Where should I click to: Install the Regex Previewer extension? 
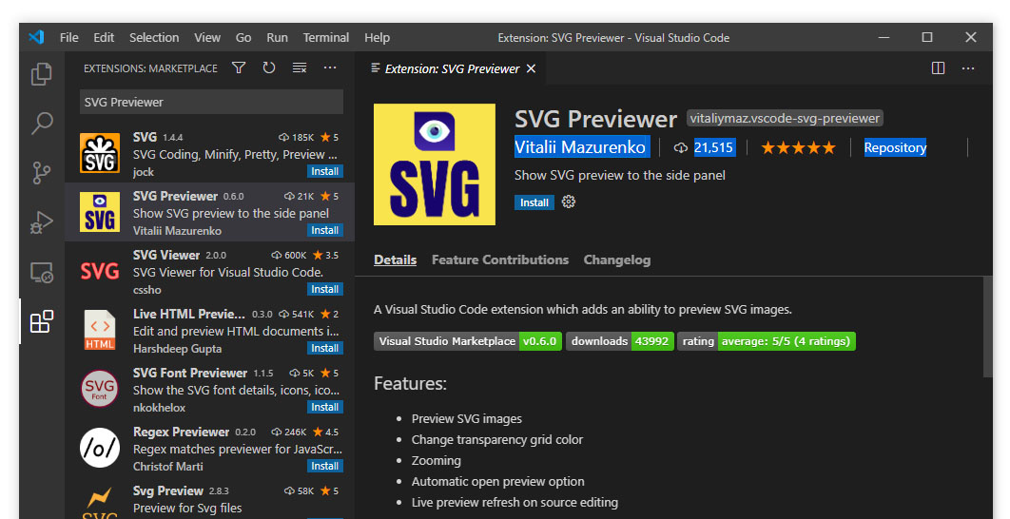(325, 466)
